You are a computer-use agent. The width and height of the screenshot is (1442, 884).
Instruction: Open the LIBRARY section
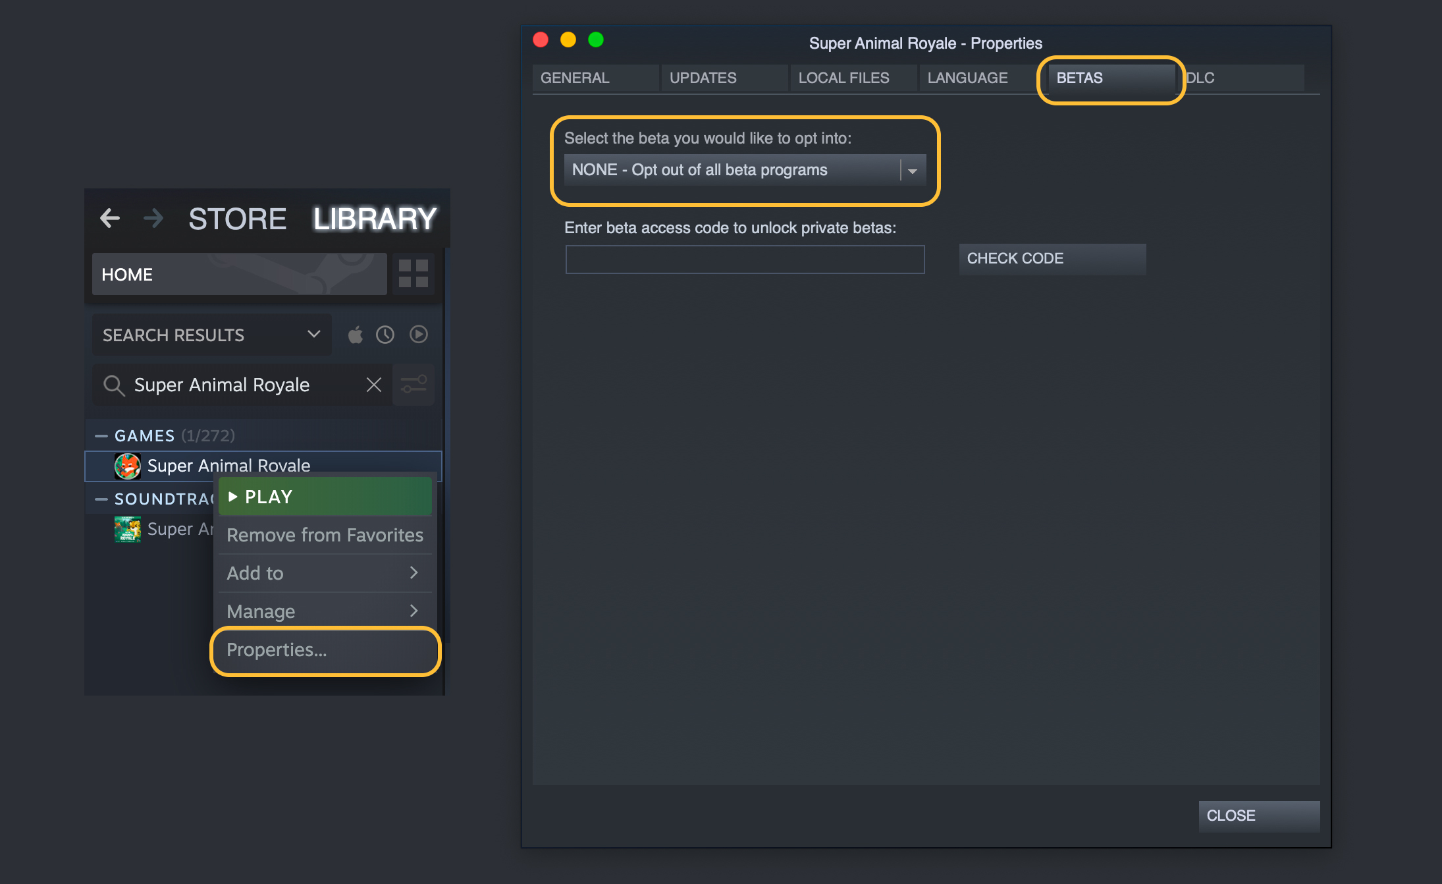(x=375, y=219)
